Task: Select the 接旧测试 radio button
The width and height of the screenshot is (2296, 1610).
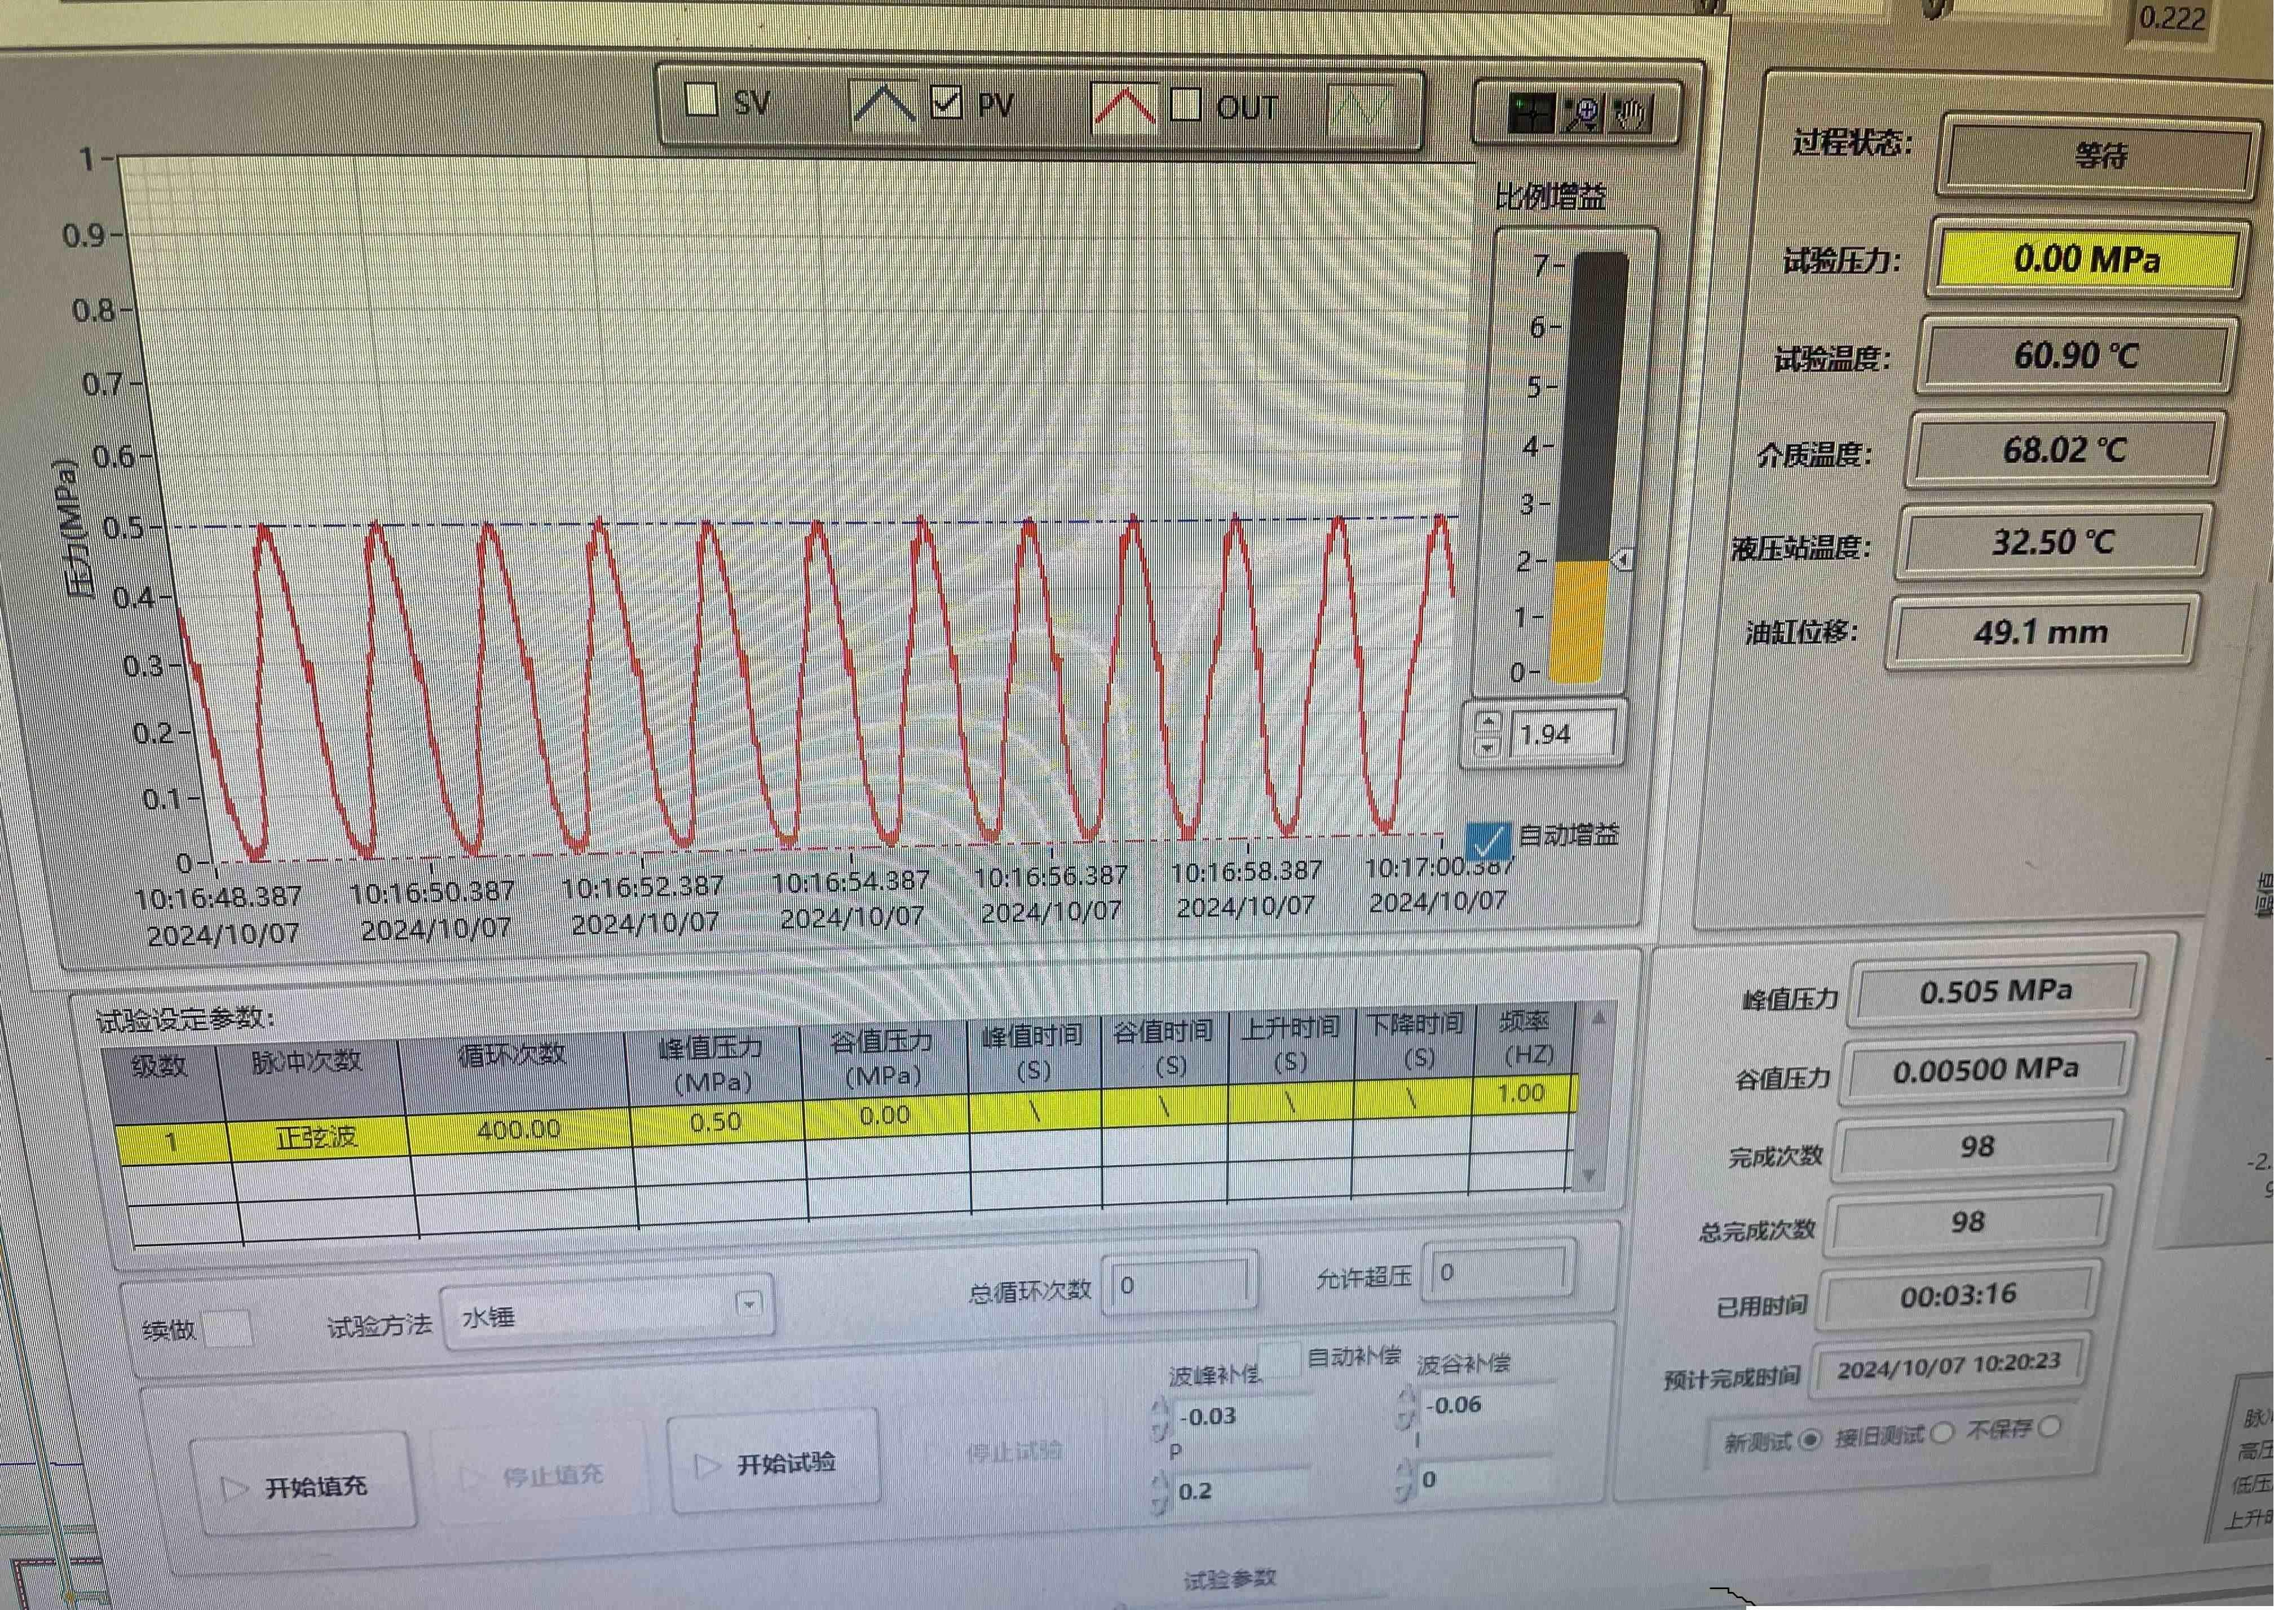Action: (1942, 1433)
